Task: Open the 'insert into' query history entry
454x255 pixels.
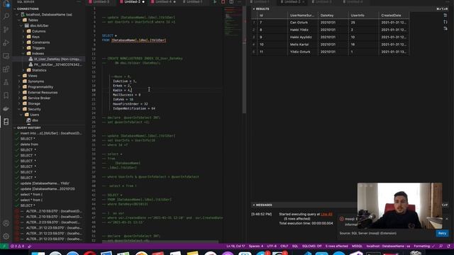Action: pyautogui.click(x=51, y=133)
